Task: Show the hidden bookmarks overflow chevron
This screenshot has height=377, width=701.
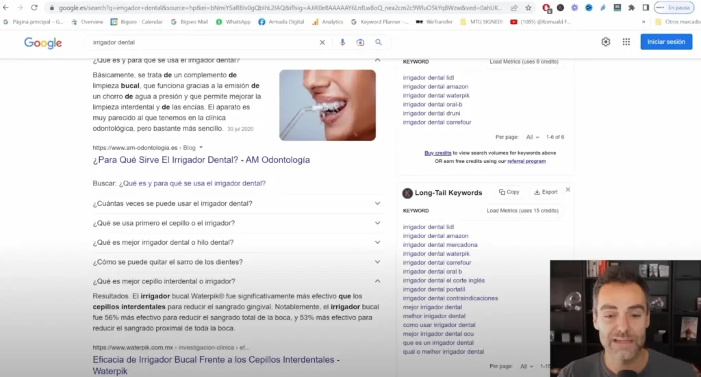Action: click(643, 21)
